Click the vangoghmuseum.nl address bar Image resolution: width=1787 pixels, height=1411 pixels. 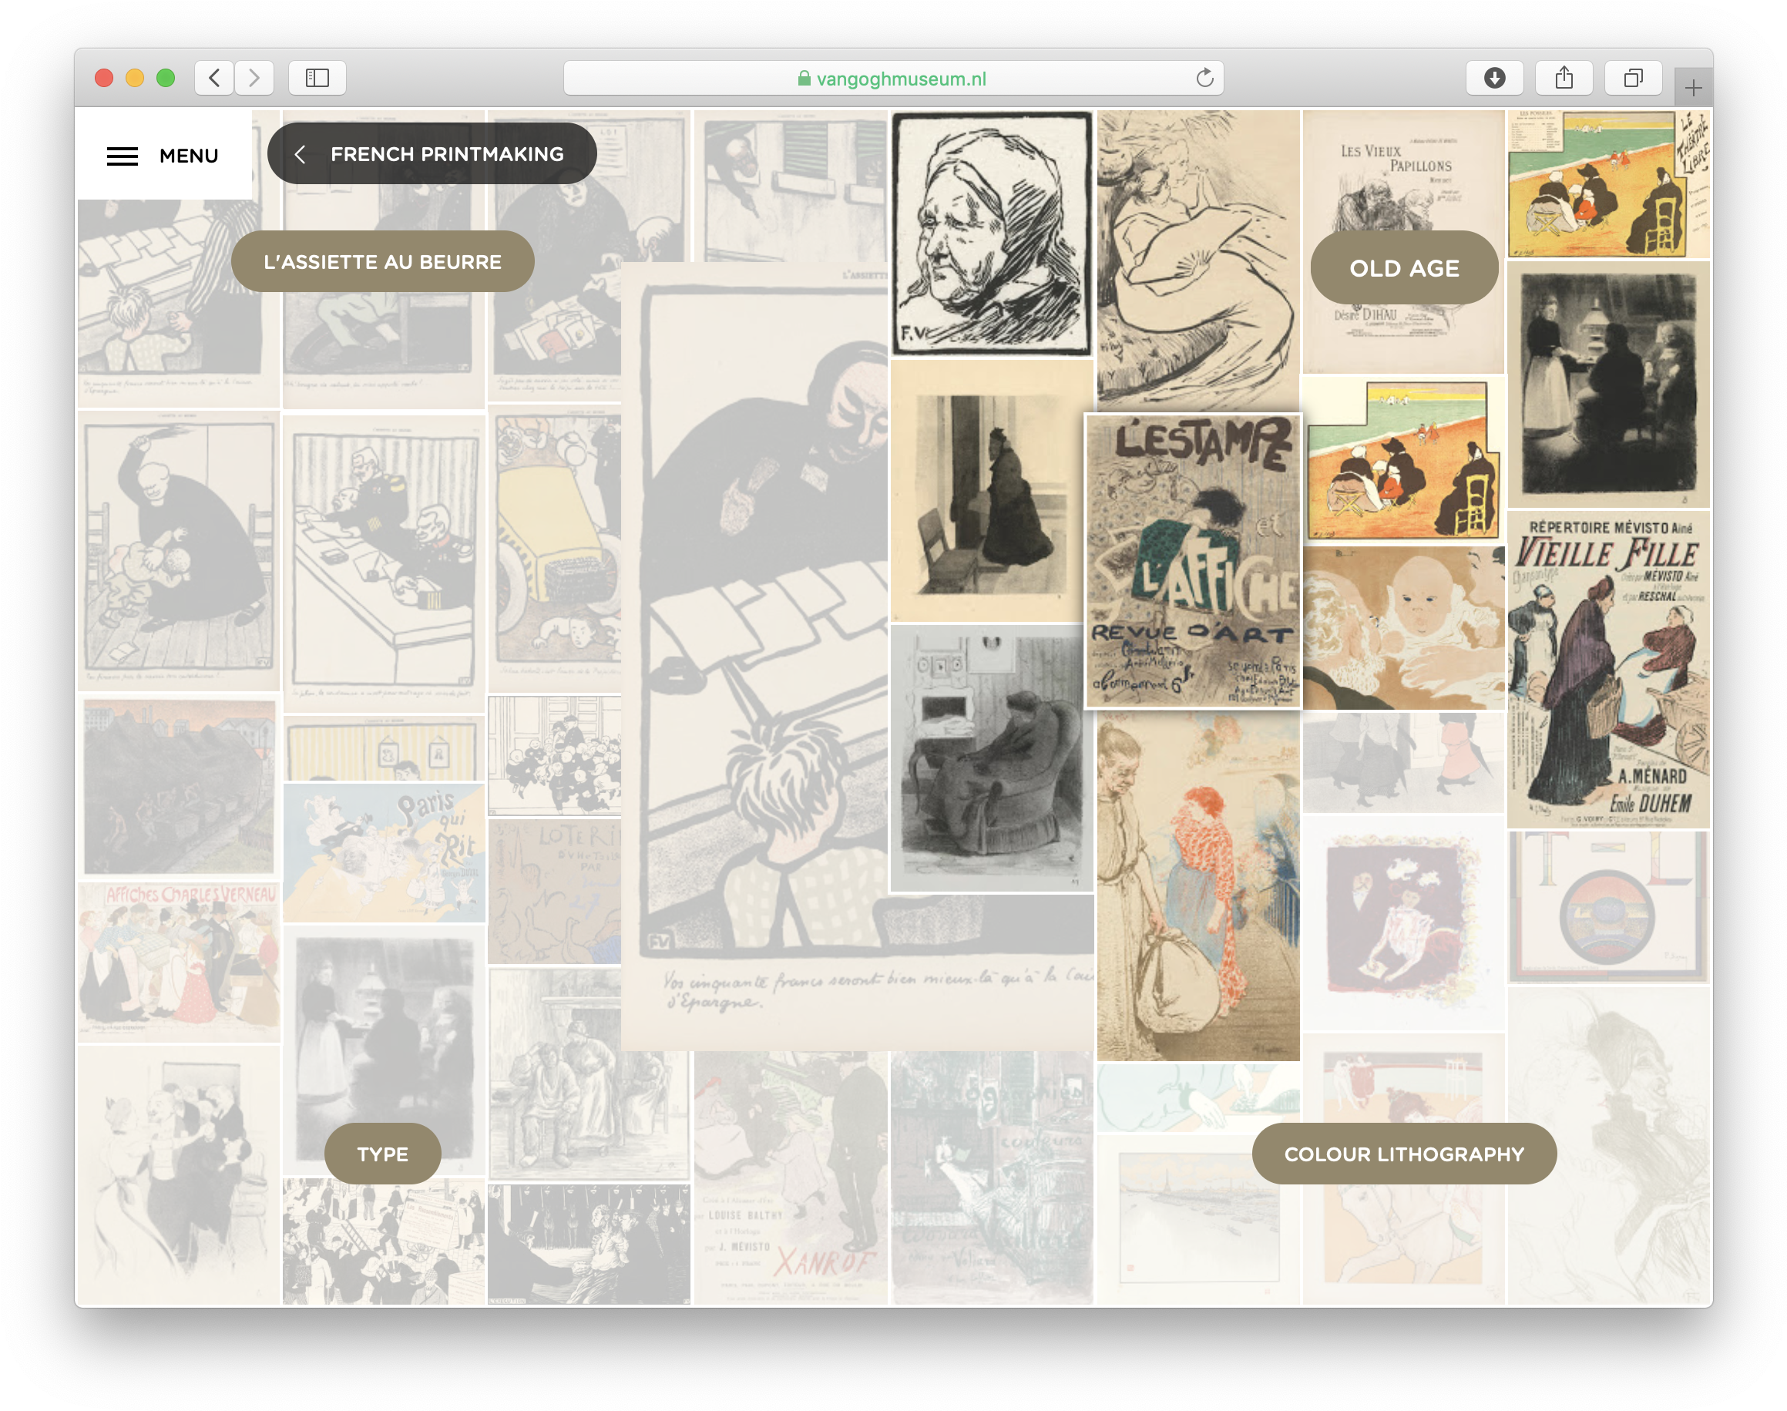(x=893, y=79)
